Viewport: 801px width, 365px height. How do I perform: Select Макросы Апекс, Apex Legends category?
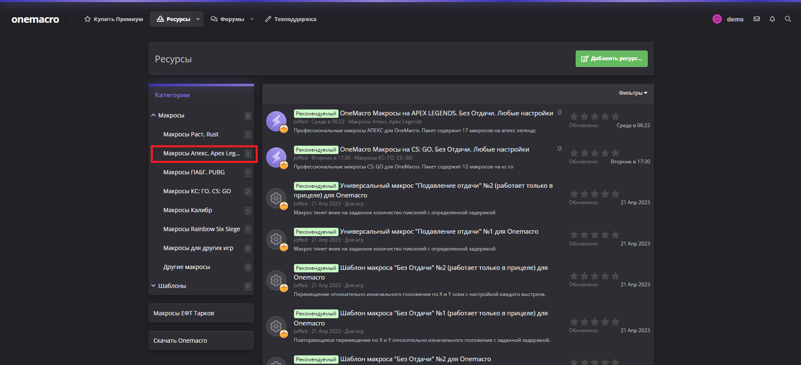pos(202,153)
